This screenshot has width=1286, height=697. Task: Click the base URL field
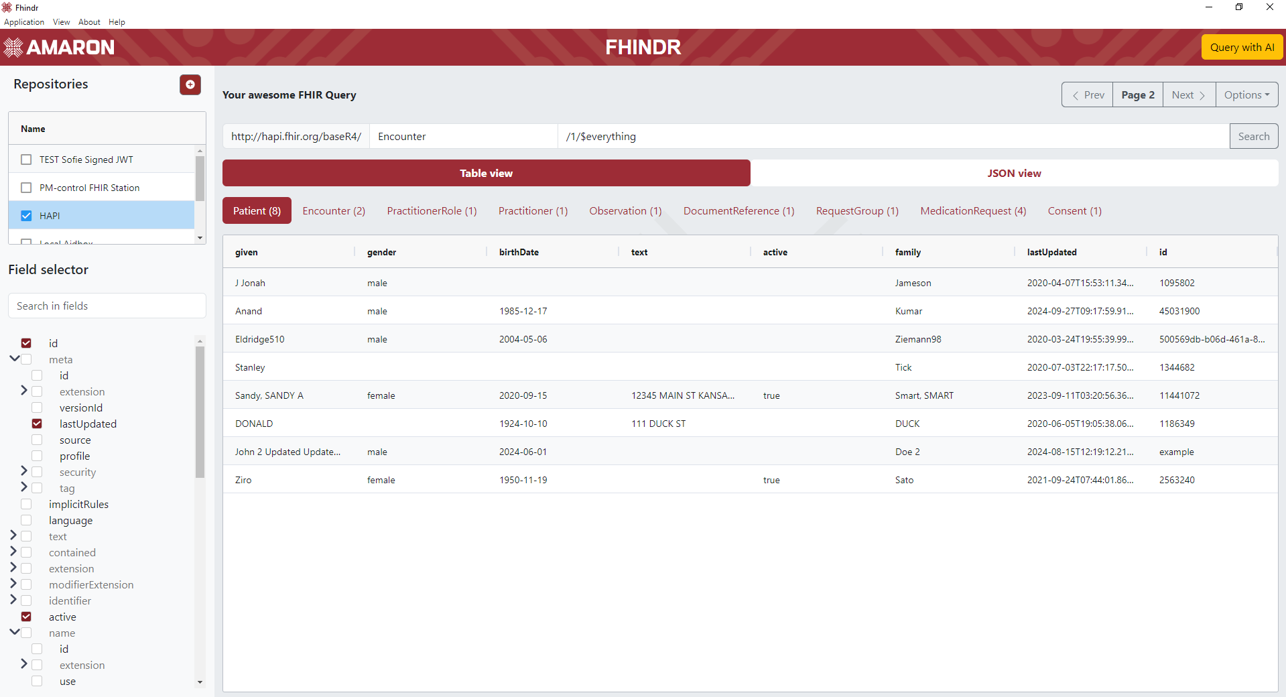click(296, 136)
